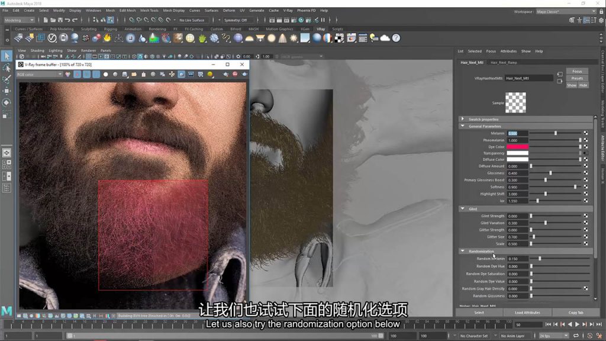Image resolution: width=606 pixels, height=341 pixels.
Task: Click the Hide button
Action: click(x=583, y=85)
